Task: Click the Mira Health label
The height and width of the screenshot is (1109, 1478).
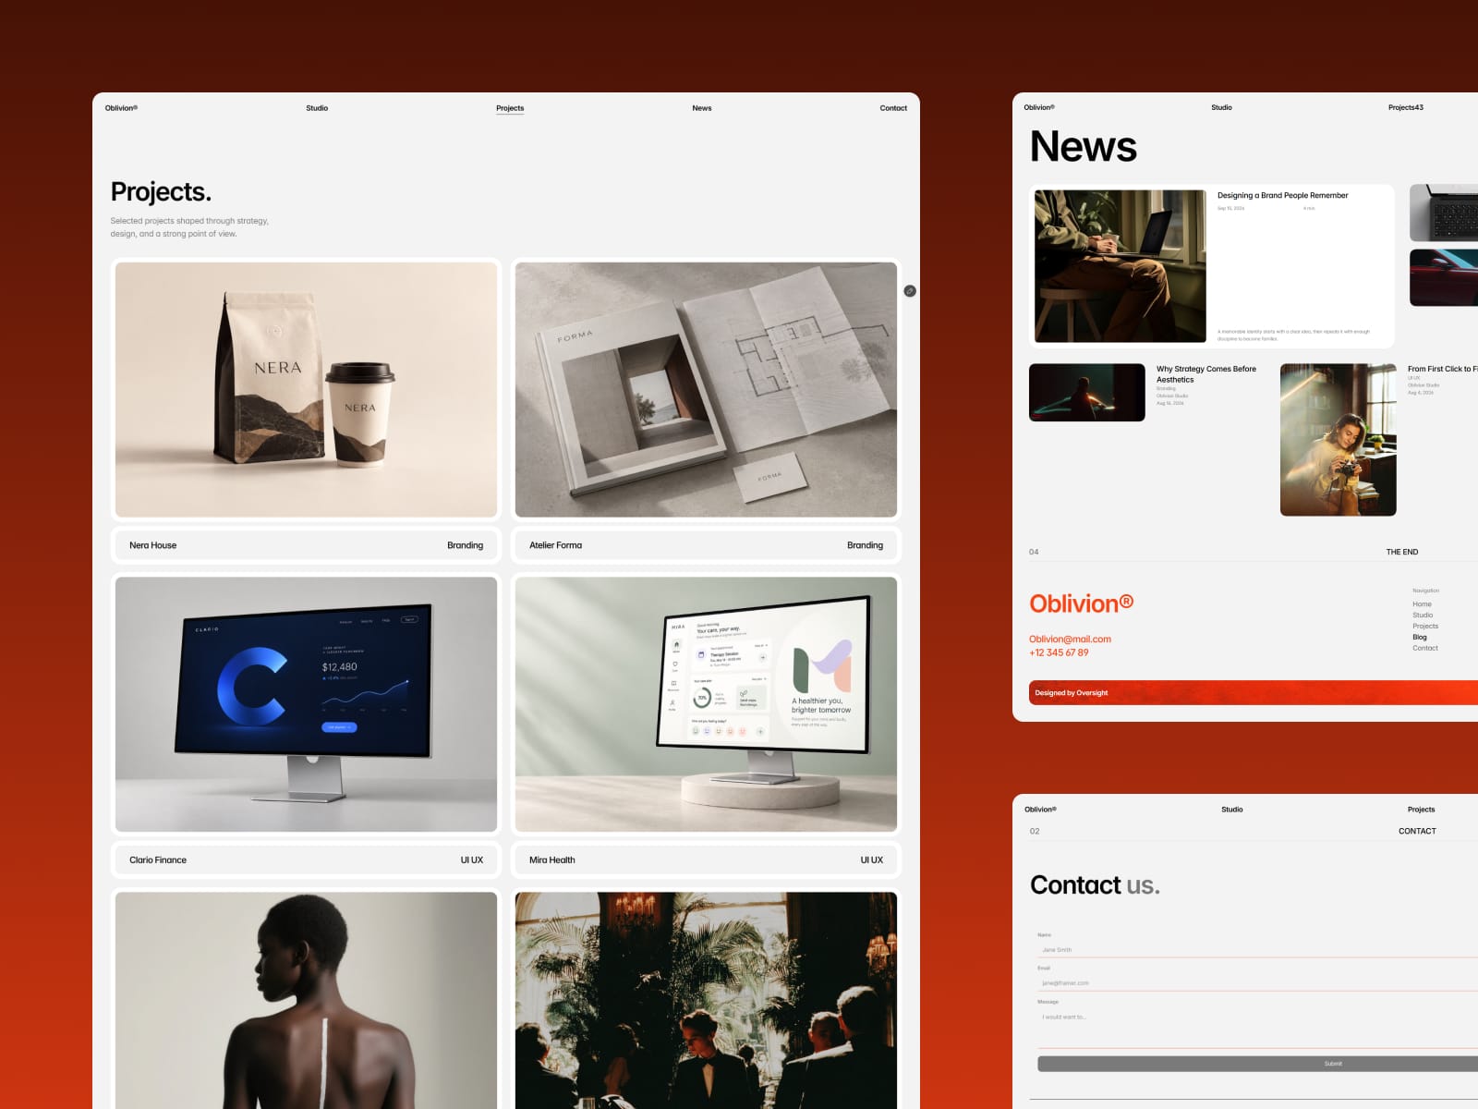Action: (x=551, y=860)
